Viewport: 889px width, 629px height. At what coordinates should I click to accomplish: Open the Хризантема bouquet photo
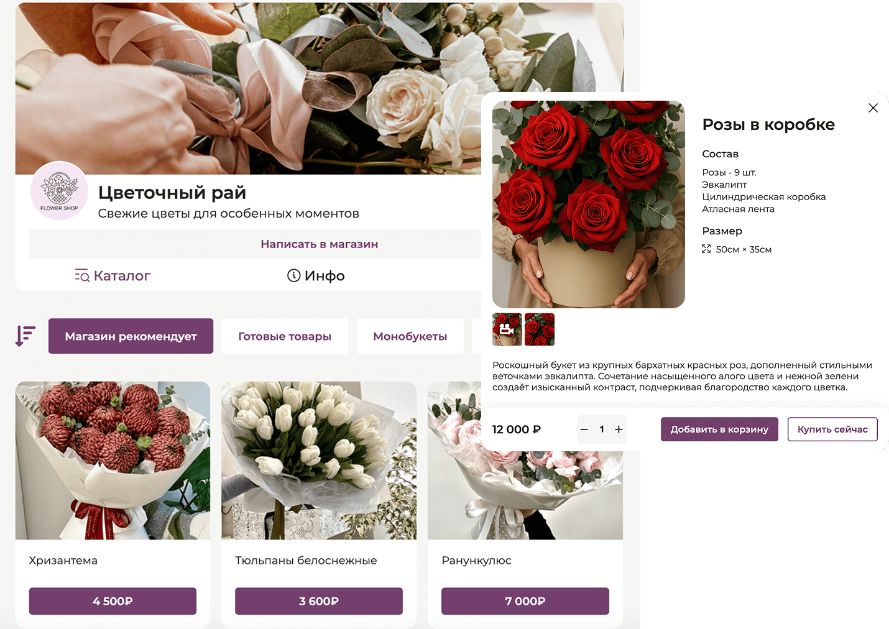pyautogui.click(x=113, y=461)
